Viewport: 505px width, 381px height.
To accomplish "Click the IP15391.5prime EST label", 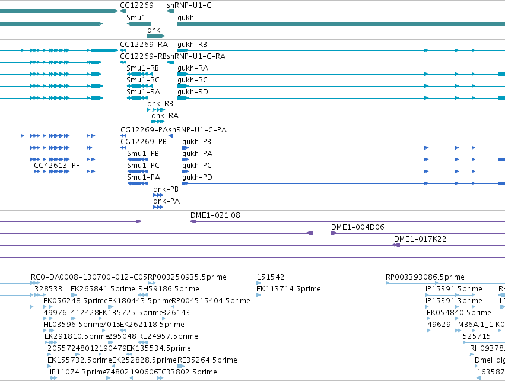I will pyautogui.click(x=454, y=288).
